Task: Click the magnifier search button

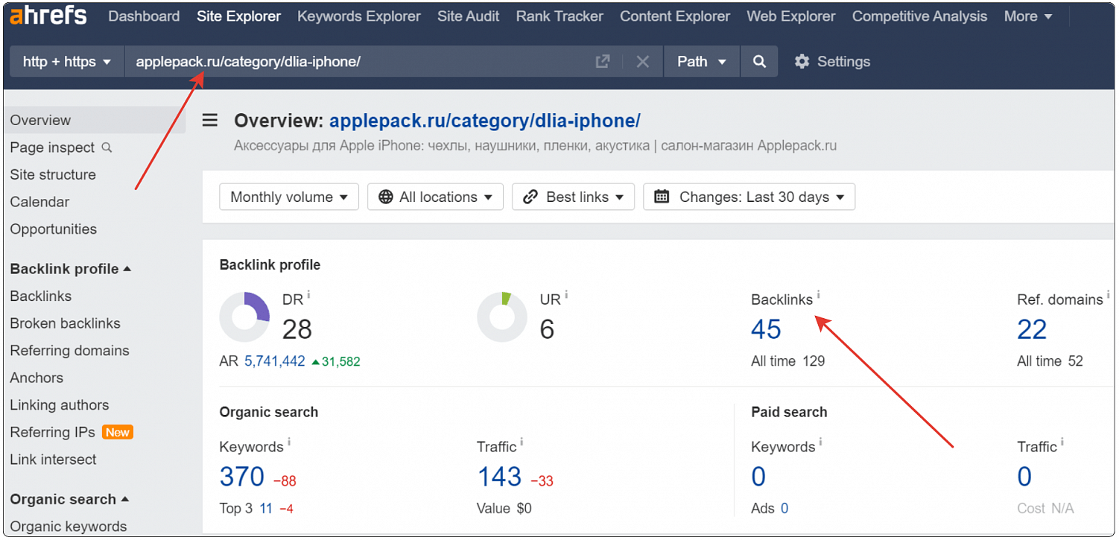Action: pyautogui.click(x=758, y=62)
